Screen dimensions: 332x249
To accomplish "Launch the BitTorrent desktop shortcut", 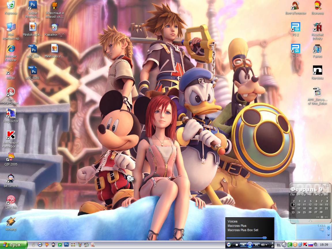I will click(11, 181).
